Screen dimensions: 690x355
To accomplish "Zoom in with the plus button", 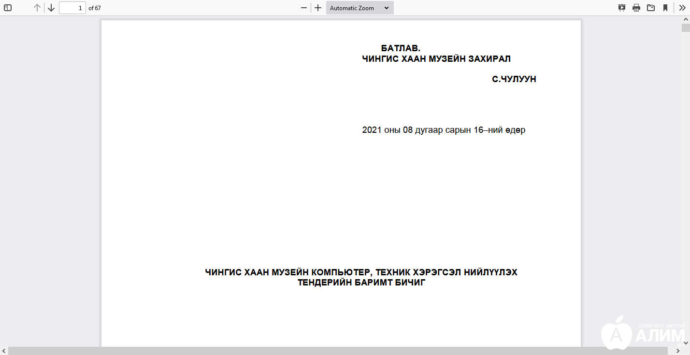I will coord(318,8).
